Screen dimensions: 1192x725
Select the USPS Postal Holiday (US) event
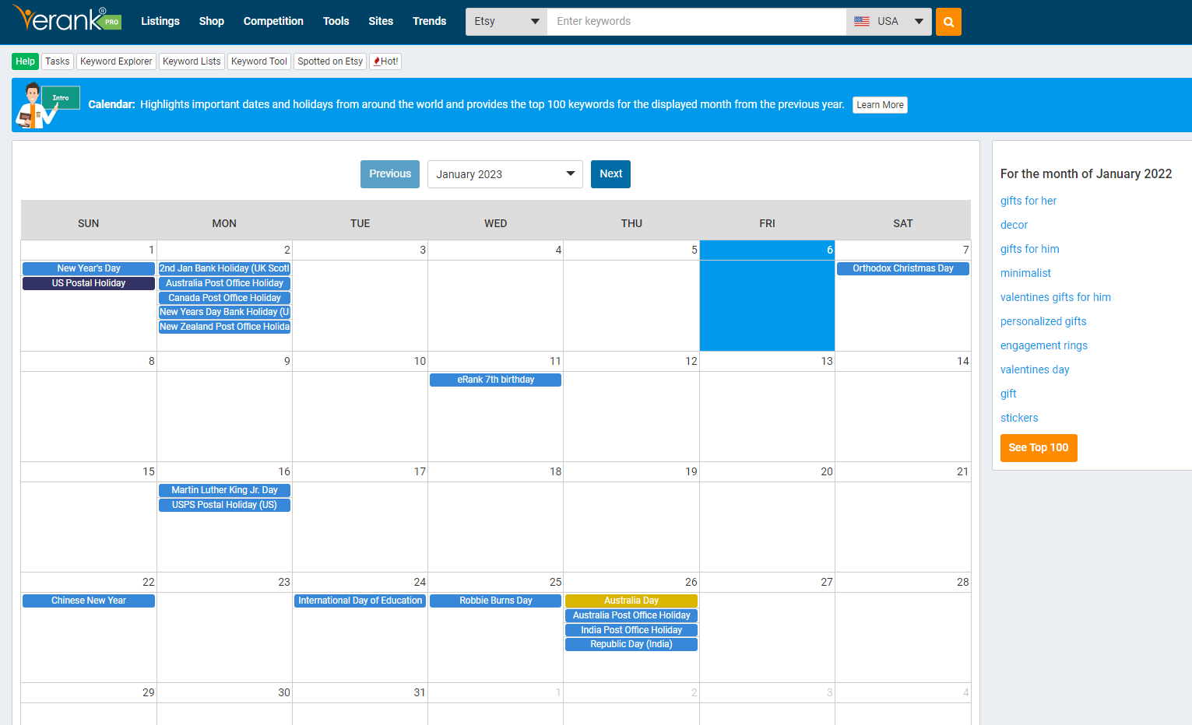[224, 505]
